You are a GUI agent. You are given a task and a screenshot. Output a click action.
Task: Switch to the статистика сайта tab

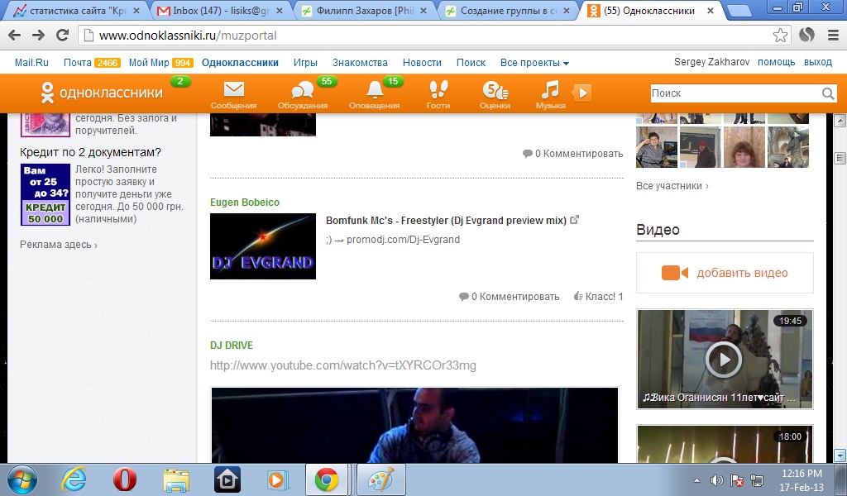74,11
